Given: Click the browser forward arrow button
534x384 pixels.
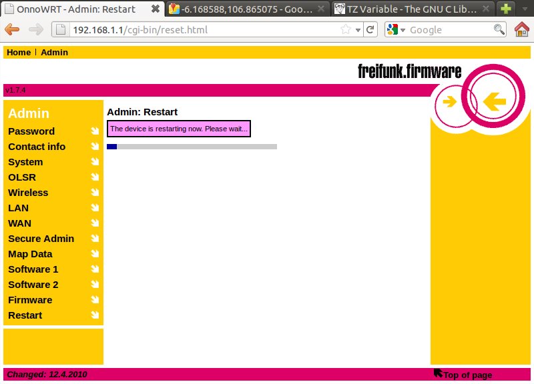Looking at the screenshot, I should coord(36,29).
